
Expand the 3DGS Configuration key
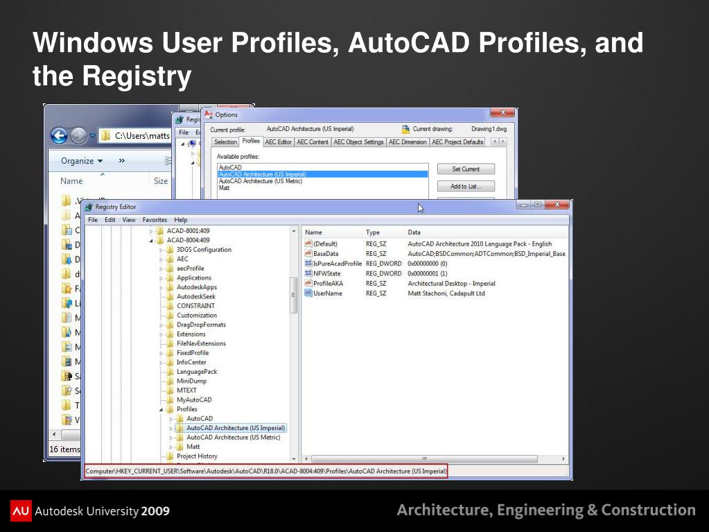161,250
